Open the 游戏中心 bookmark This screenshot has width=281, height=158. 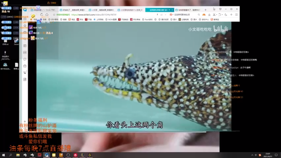pyautogui.click(x=204, y=19)
